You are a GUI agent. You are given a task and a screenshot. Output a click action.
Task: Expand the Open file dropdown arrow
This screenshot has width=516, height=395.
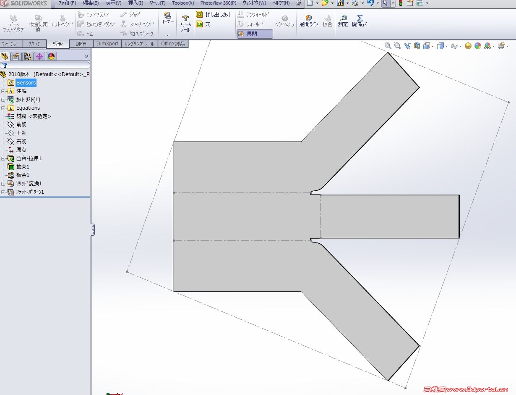pos(333,3)
